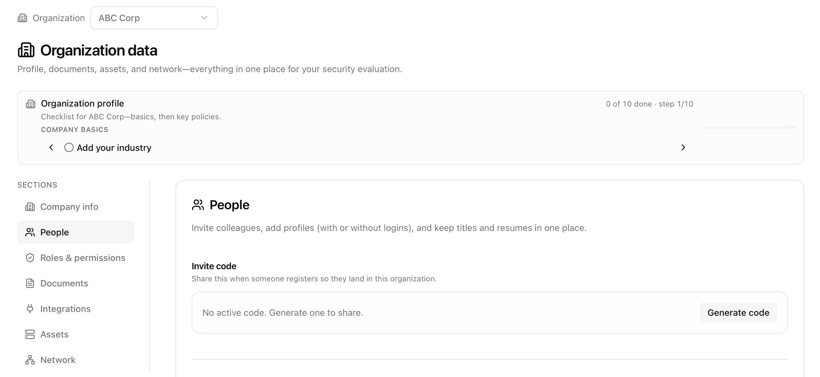Open the ABC Corp organization dropdown

pyautogui.click(x=154, y=18)
